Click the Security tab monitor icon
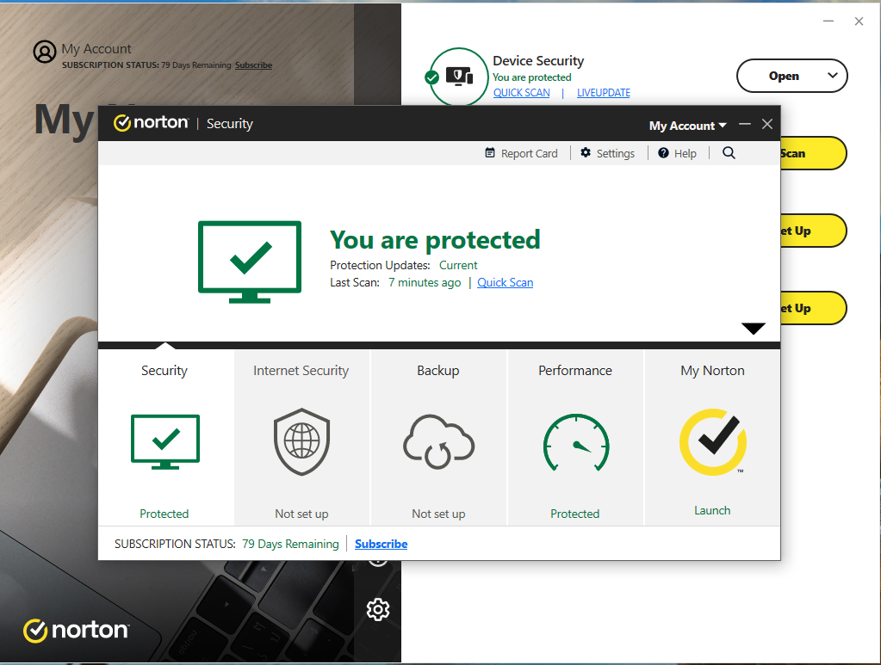Screen dimensions: 881x665 pos(165,441)
